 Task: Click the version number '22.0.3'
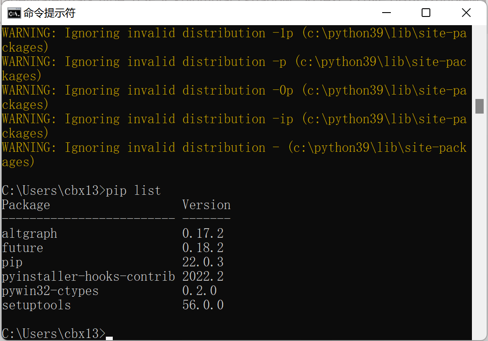tap(203, 262)
